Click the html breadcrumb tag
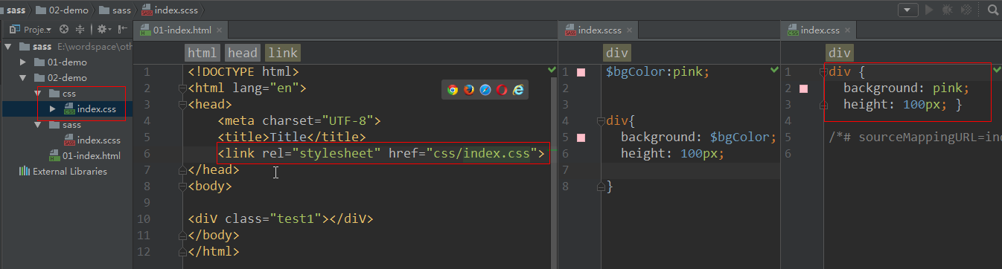The height and width of the screenshot is (269, 1002). coord(202,53)
